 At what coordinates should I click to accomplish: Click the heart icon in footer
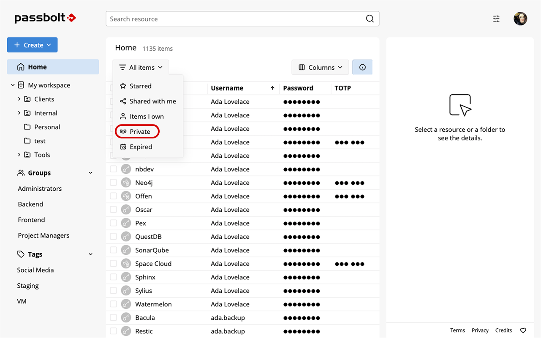523,330
